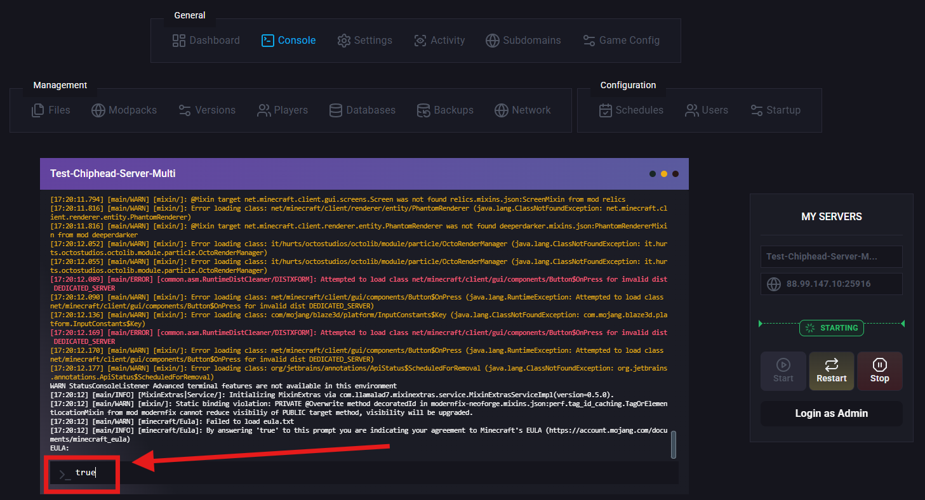The width and height of the screenshot is (925, 500).
Task: Click the 'Failed to load eula.txt' log line
Action: [x=172, y=421]
